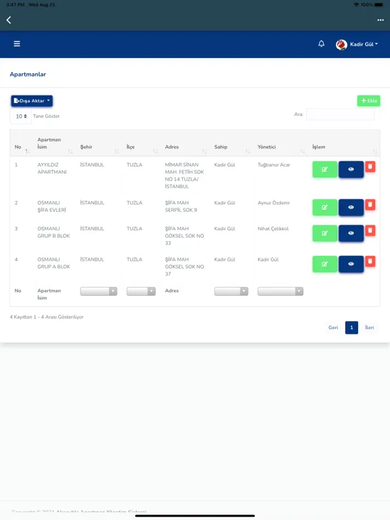This screenshot has height=520, width=390.
Task: Open Yönetici filter dropdown in footer
Action: tap(280, 292)
